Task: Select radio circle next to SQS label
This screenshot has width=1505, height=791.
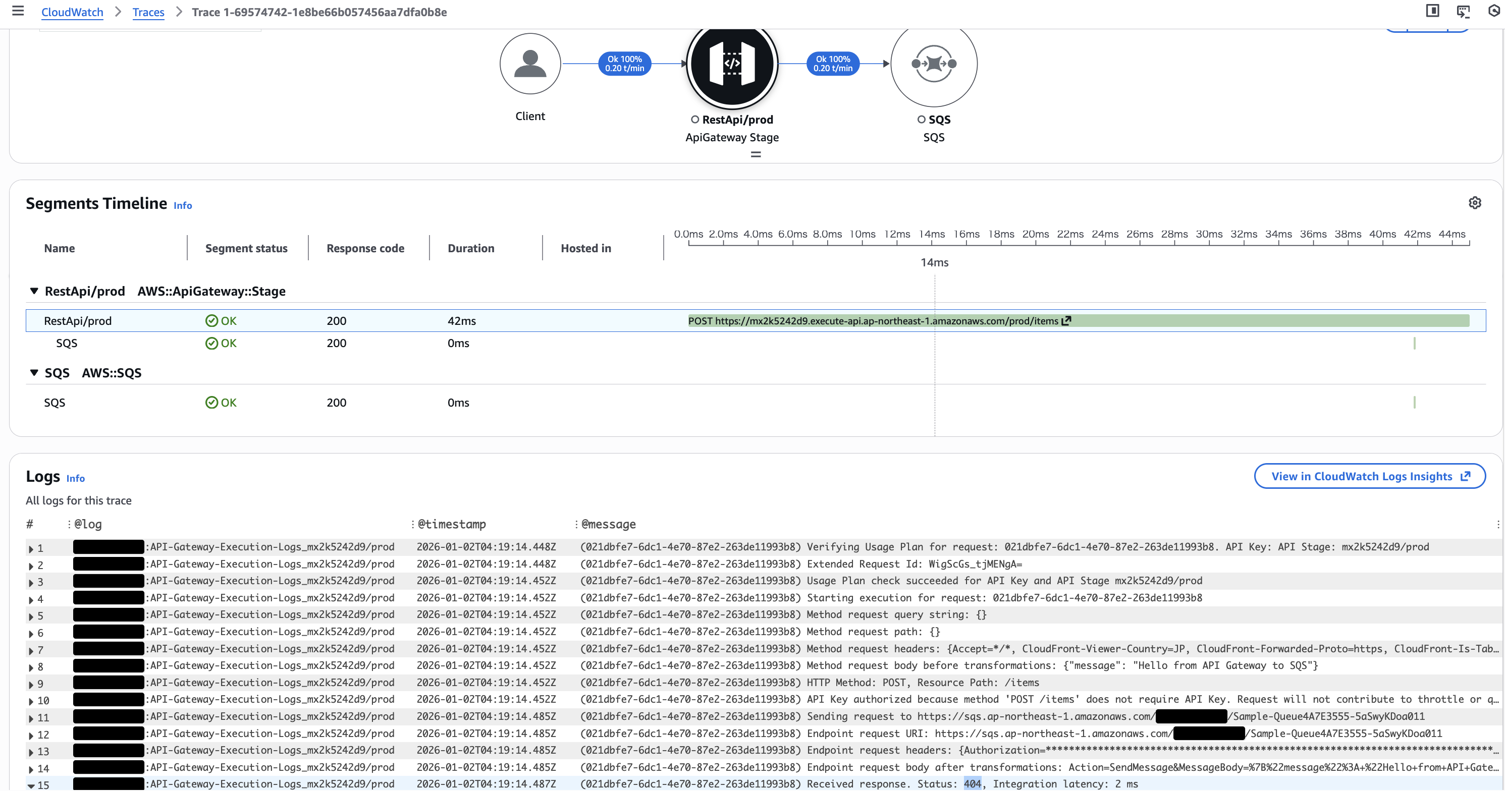Action: (922, 120)
